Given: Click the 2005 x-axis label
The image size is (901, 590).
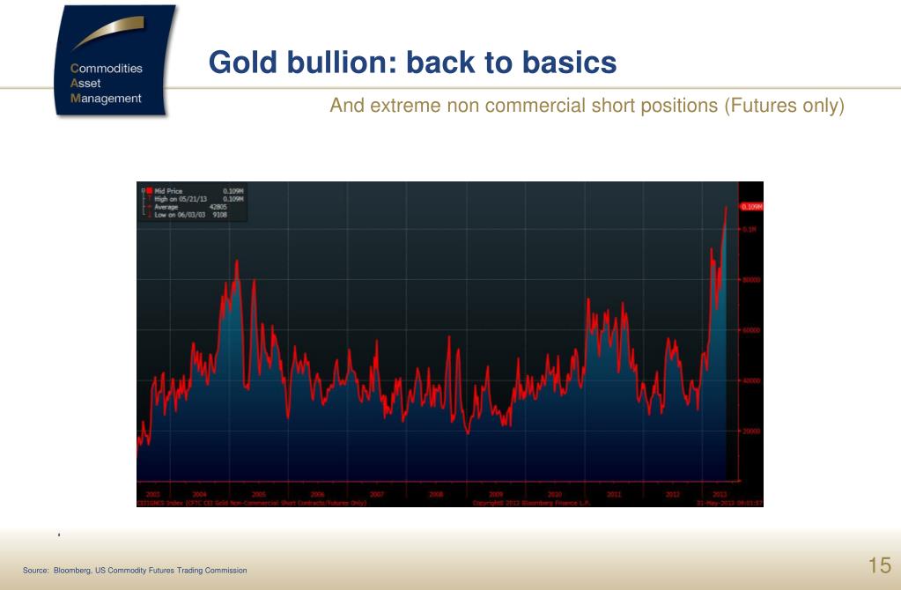Looking at the screenshot, I should pos(259,494).
